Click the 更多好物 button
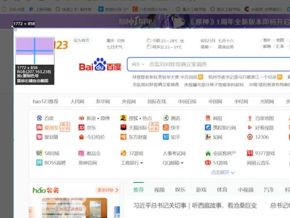The image size is (290, 218). tap(107, 190)
